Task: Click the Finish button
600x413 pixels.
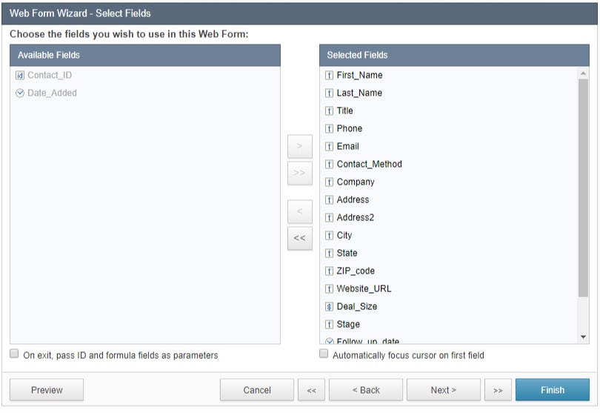Action: coord(552,390)
